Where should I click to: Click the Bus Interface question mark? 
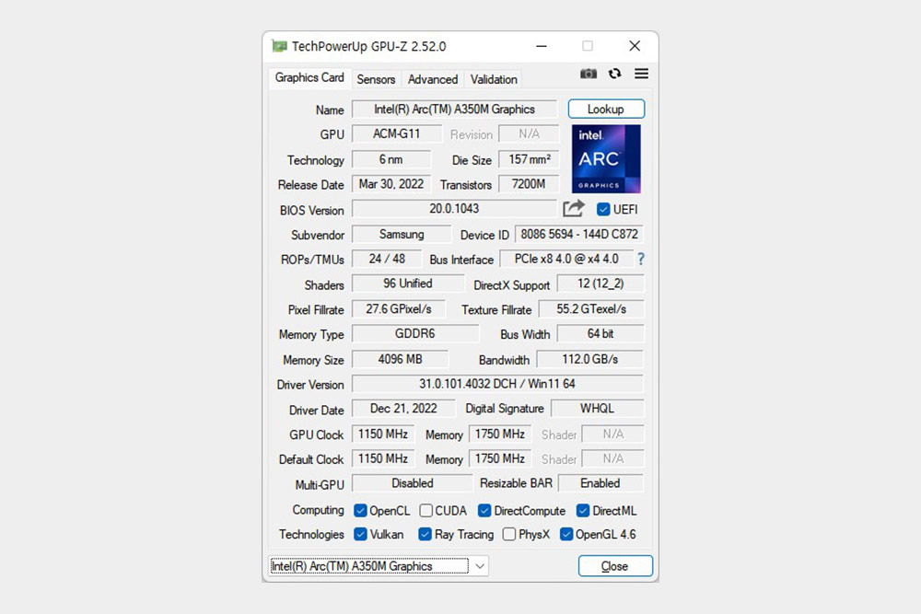pos(641,259)
